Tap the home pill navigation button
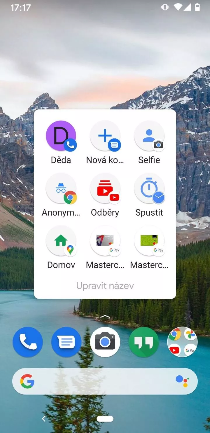 pos(105,419)
